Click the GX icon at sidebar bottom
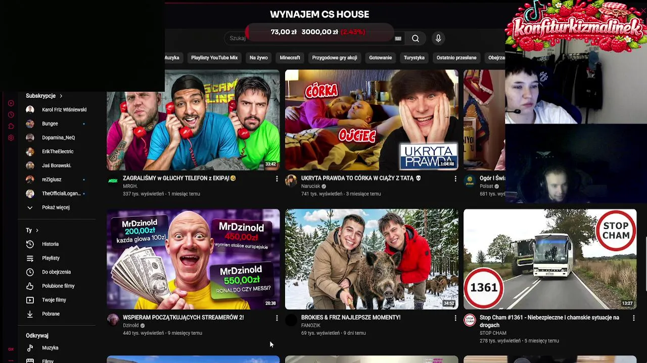This screenshot has height=363, width=647. coord(11,349)
